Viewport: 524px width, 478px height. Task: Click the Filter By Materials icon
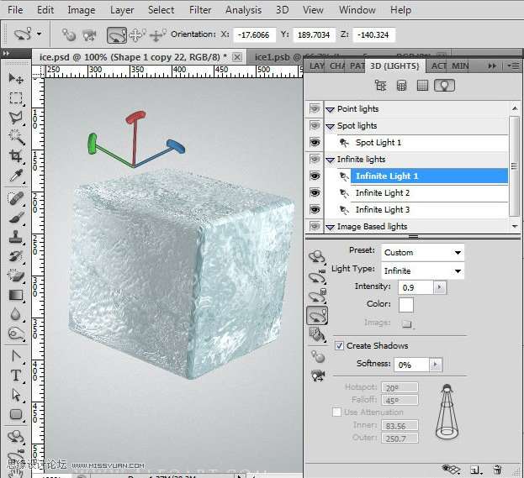422,86
